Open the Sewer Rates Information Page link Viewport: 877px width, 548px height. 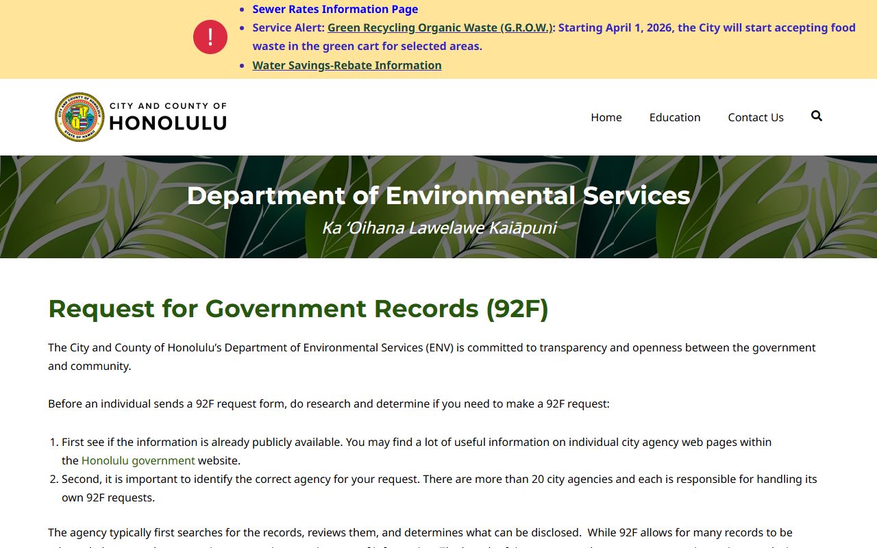coord(335,9)
